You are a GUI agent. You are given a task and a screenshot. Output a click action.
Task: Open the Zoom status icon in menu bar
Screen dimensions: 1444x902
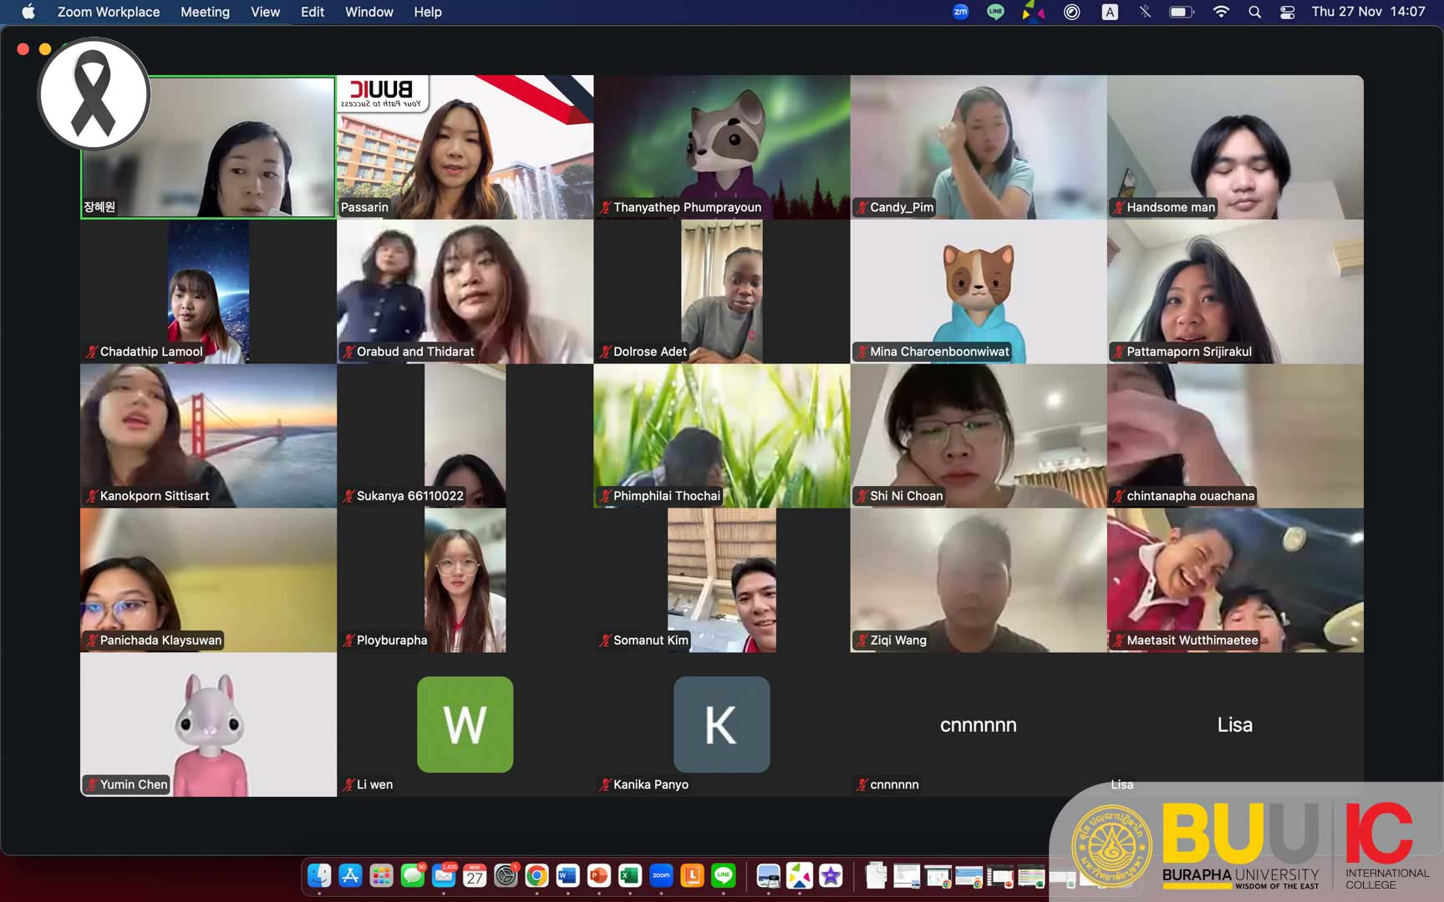960,12
